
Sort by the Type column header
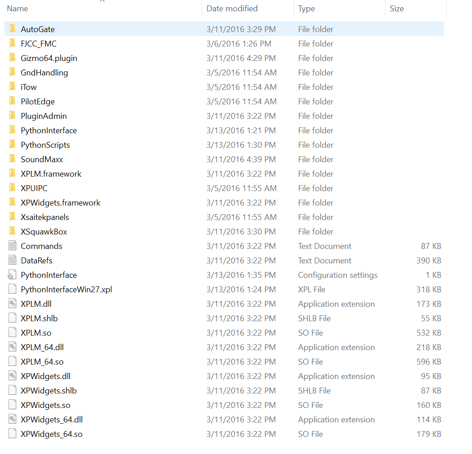coord(306,9)
